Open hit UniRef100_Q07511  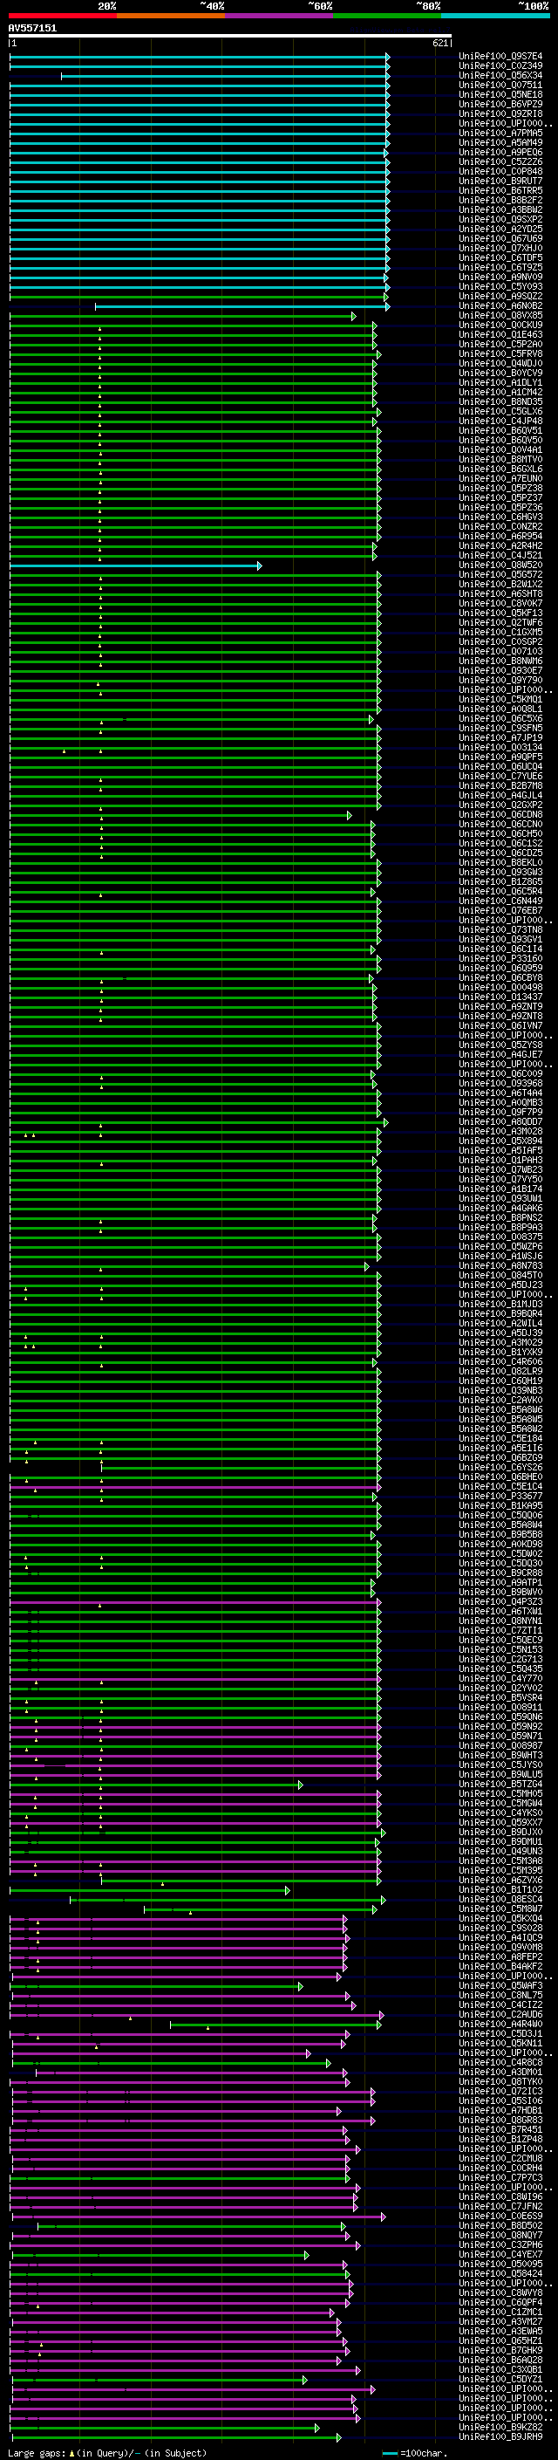[500, 85]
